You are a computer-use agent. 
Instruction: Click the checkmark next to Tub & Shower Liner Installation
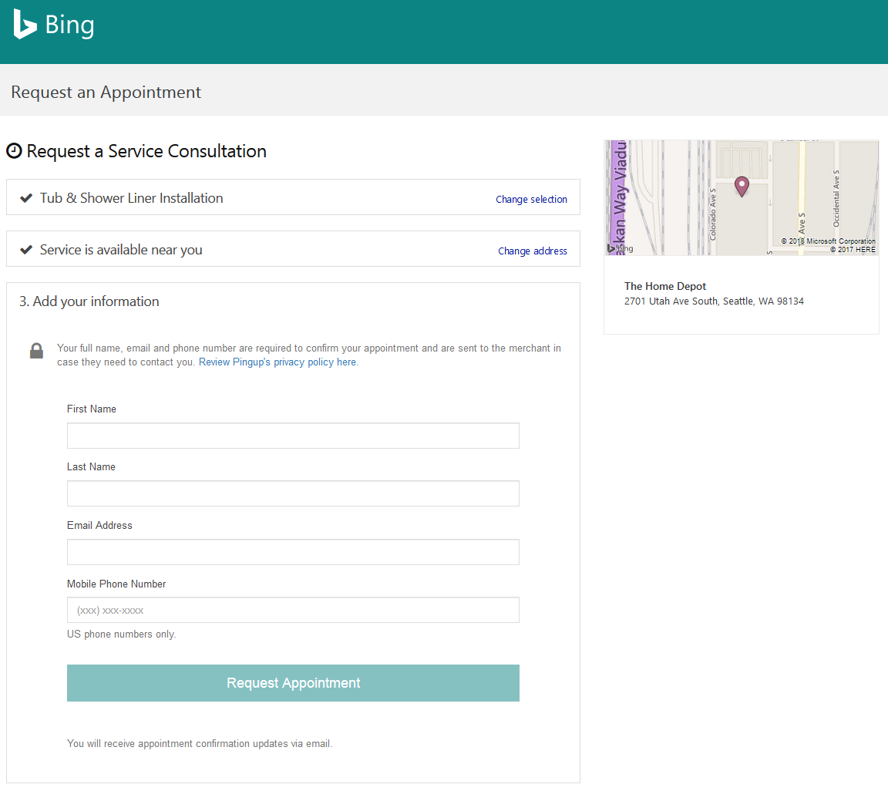click(26, 198)
